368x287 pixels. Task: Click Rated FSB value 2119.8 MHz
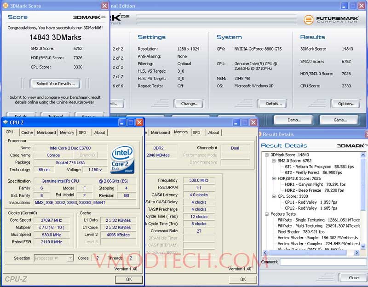[x=52, y=242]
